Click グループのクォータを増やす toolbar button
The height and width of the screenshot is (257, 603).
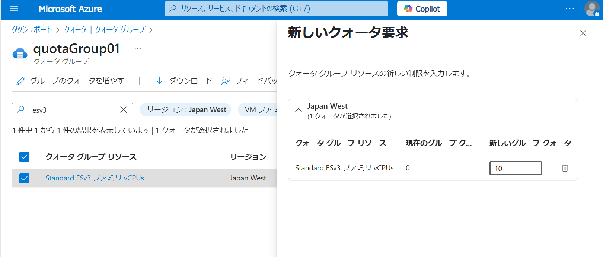coord(70,81)
